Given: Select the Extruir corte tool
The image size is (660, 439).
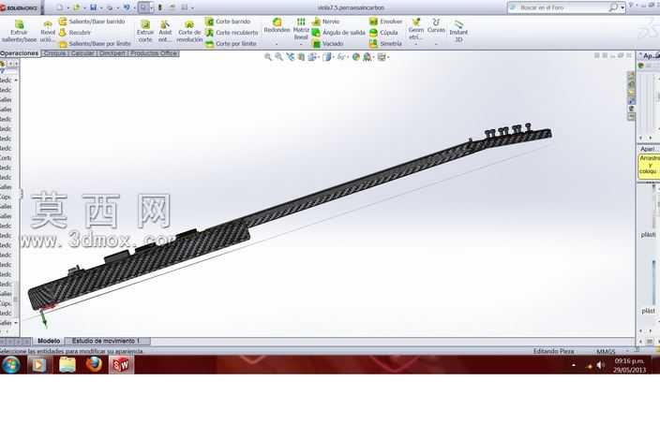Looking at the screenshot, I should (x=145, y=31).
